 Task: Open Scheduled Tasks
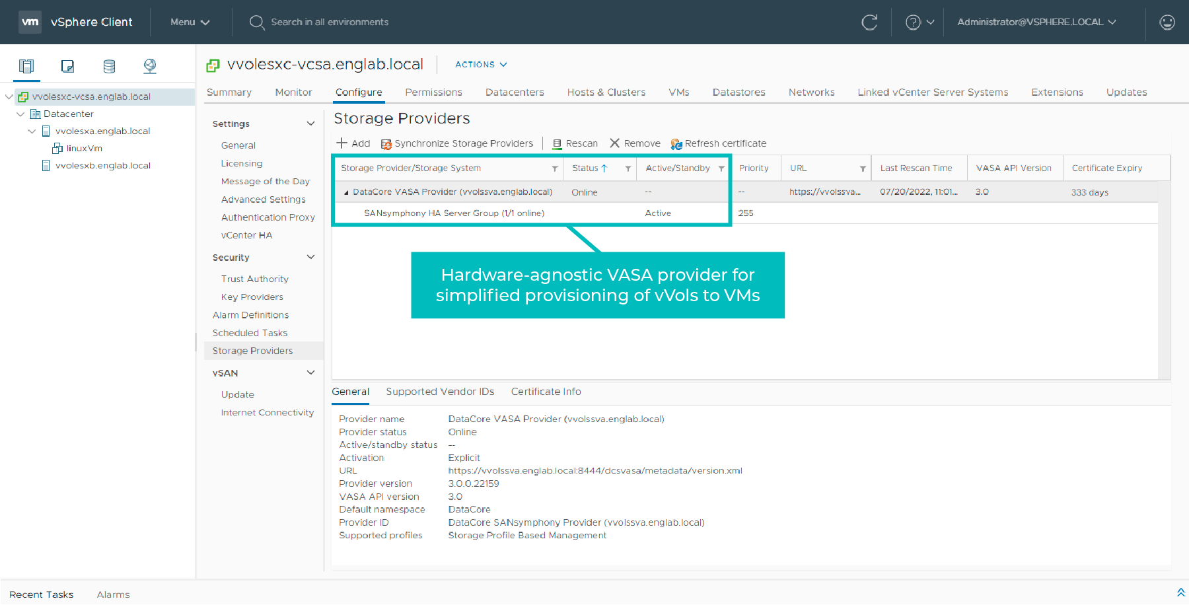click(250, 334)
